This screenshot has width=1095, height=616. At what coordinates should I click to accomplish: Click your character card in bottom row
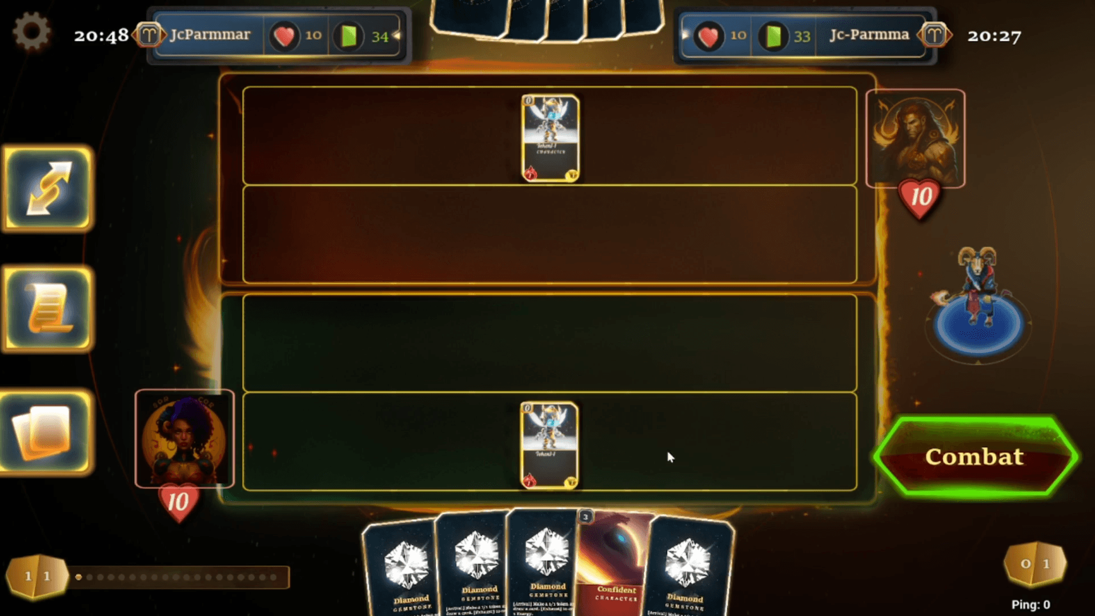tap(549, 445)
